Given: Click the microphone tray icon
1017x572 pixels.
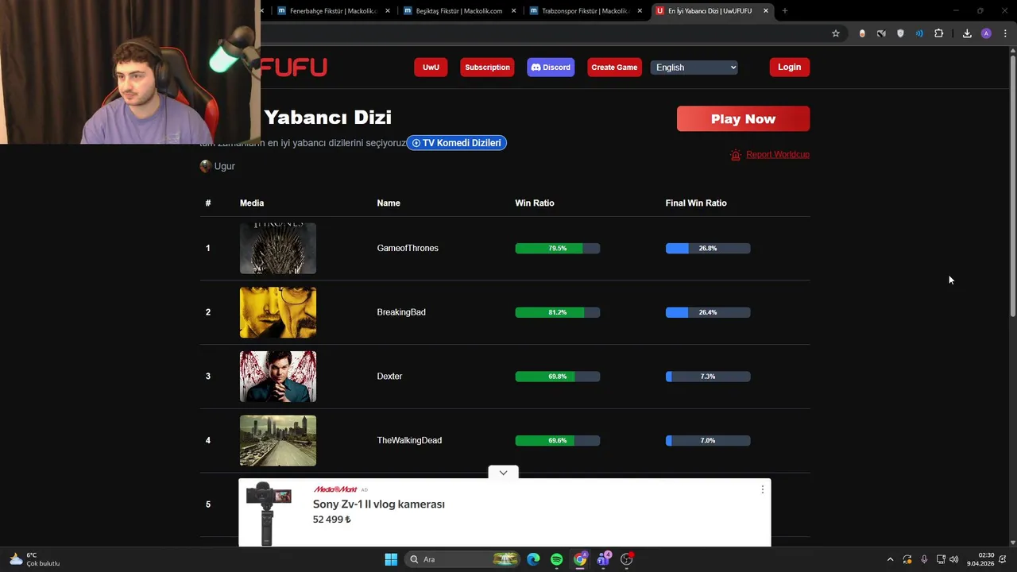Looking at the screenshot, I should point(924,559).
